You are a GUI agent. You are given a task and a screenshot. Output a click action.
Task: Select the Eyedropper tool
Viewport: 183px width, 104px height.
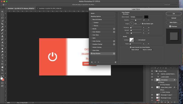point(2,27)
